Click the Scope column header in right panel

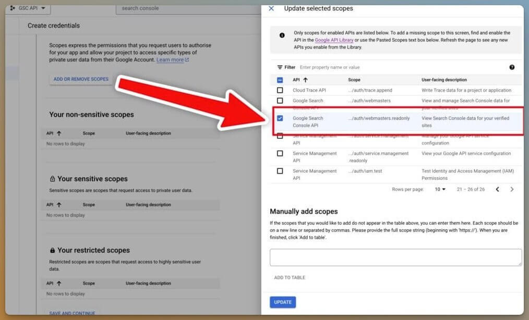pyautogui.click(x=354, y=80)
